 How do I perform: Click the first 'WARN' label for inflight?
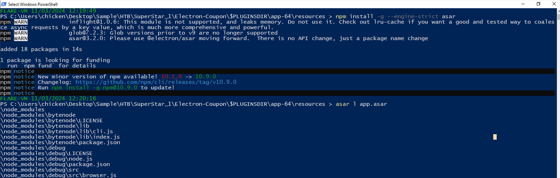coord(21,22)
